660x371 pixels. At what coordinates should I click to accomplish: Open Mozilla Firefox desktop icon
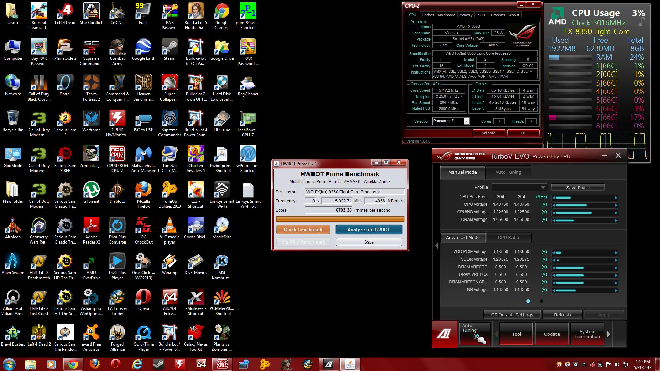pyautogui.click(x=143, y=195)
